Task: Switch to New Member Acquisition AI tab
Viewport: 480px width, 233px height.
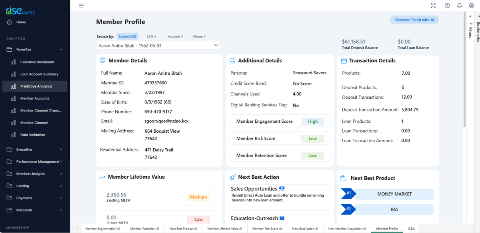Action: tap(347, 229)
